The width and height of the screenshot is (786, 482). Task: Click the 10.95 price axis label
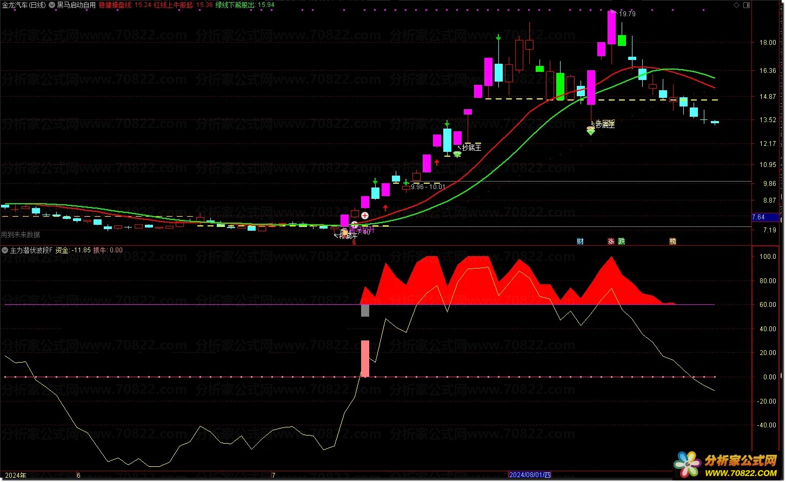pos(768,165)
